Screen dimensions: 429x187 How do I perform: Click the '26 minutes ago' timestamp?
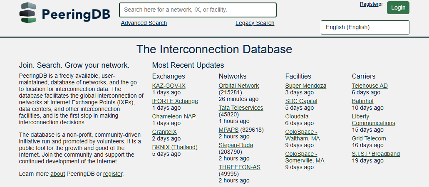tap(238, 99)
